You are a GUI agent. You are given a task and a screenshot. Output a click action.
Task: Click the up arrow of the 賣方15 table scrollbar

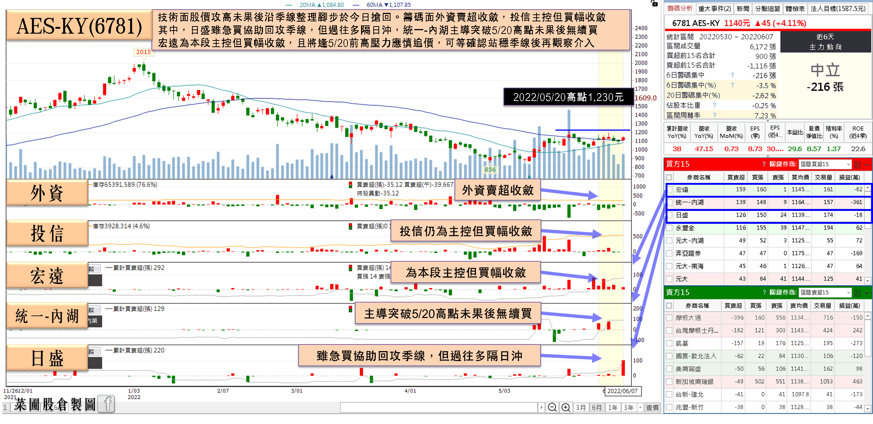pyautogui.click(x=868, y=316)
